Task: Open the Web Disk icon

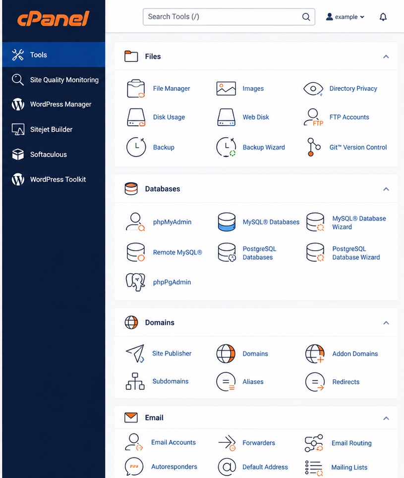Action: [x=226, y=117]
